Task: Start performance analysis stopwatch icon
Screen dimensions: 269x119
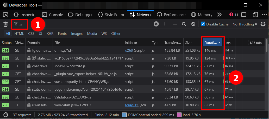Action: [6, 115]
